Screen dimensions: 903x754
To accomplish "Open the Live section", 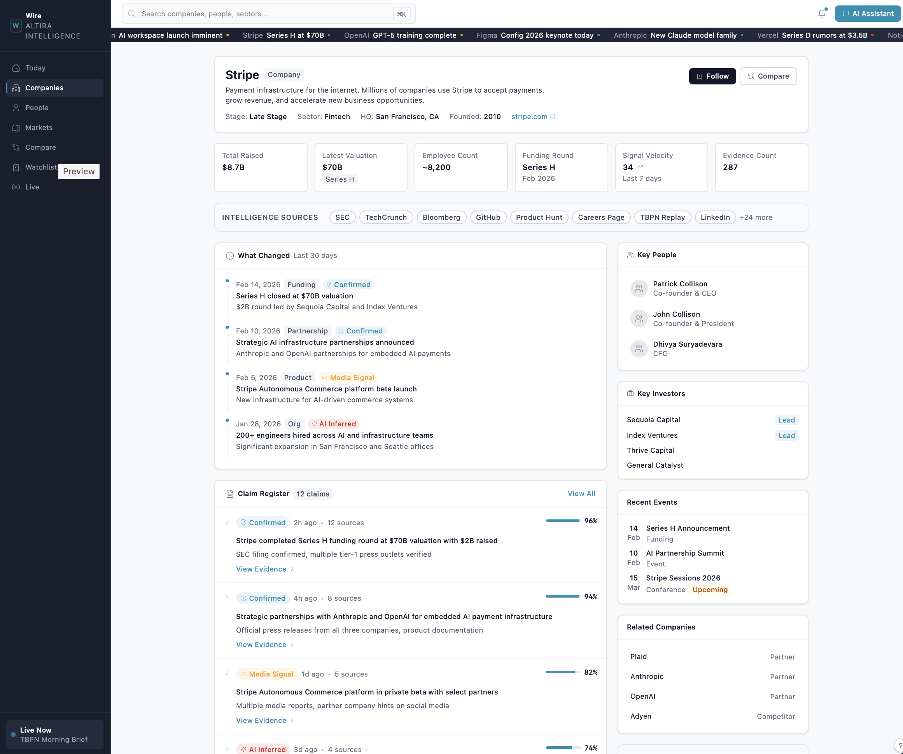I will coord(32,187).
